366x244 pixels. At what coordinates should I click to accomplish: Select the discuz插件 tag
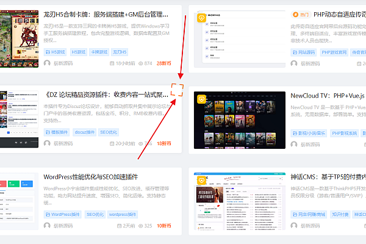[x=85, y=132]
